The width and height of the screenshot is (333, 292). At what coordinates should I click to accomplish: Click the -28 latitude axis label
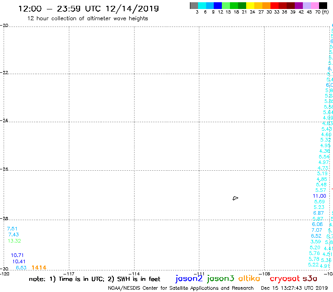click(x=4, y=218)
